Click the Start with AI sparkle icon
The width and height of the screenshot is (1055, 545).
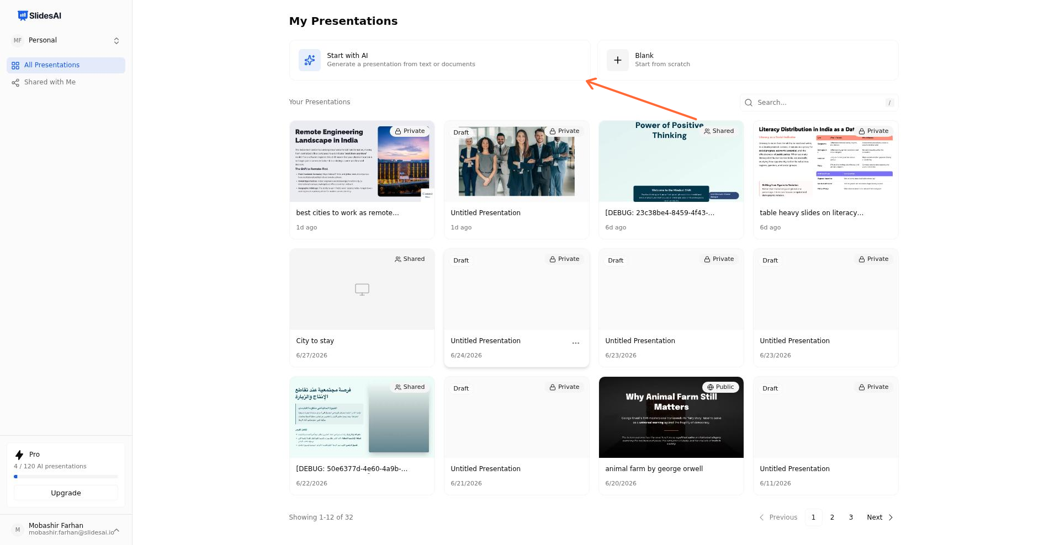click(x=310, y=60)
